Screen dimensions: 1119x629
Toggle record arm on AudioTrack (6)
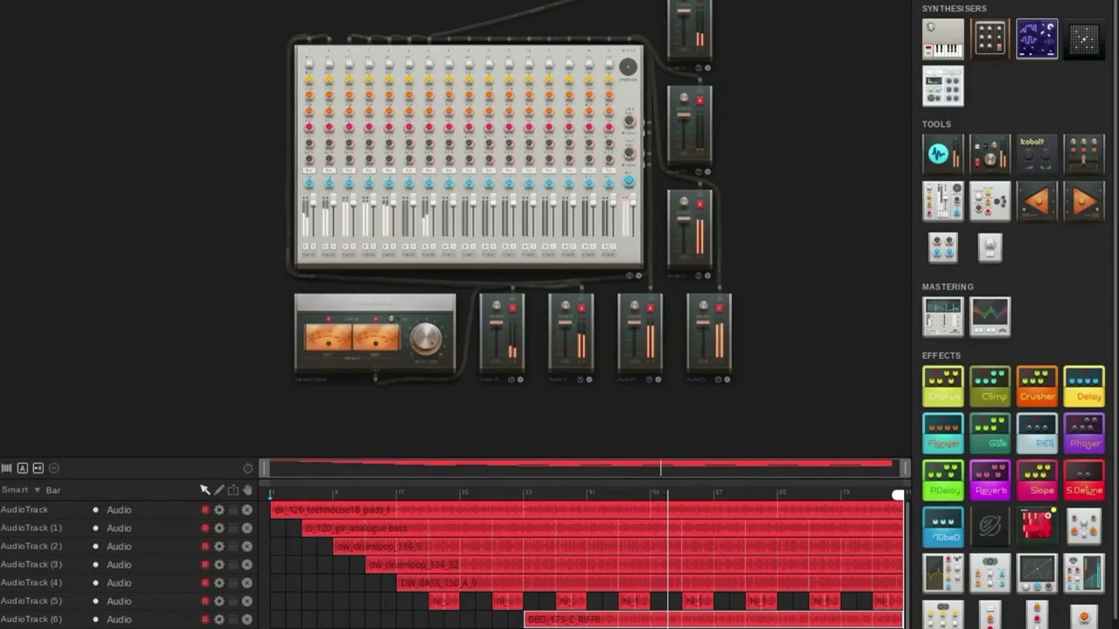point(205,619)
